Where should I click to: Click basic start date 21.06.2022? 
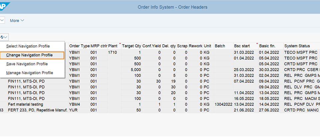(x=244, y=110)
